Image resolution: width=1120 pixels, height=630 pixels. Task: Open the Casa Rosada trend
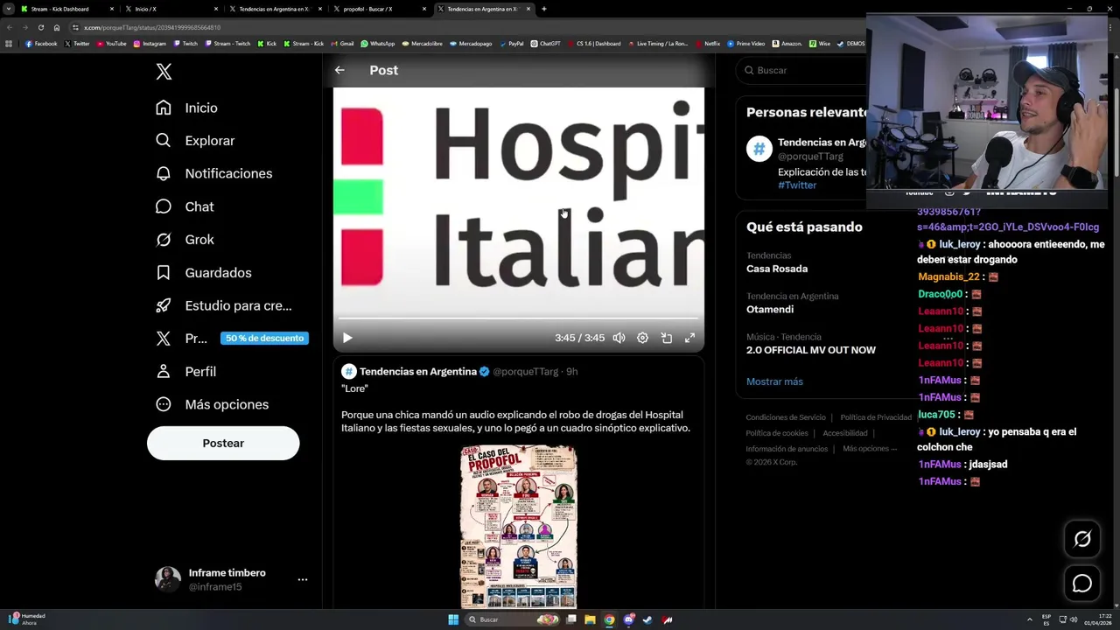[777, 269]
